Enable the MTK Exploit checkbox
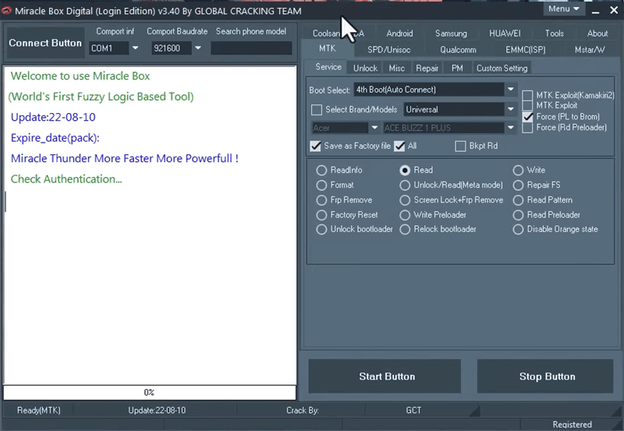Image resolution: width=624 pixels, height=431 pixels. click(527, 105)
